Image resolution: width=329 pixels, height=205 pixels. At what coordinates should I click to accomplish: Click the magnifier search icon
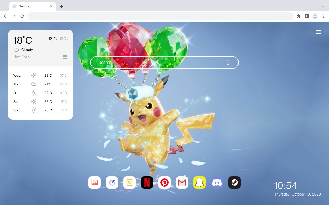click(x=228, y=63)
